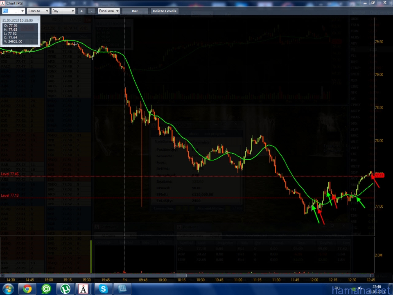Switch to the trading app taskbar icon
Image resolution: width=393 pixels, height=295 pixels.
(x=84, y=289)
